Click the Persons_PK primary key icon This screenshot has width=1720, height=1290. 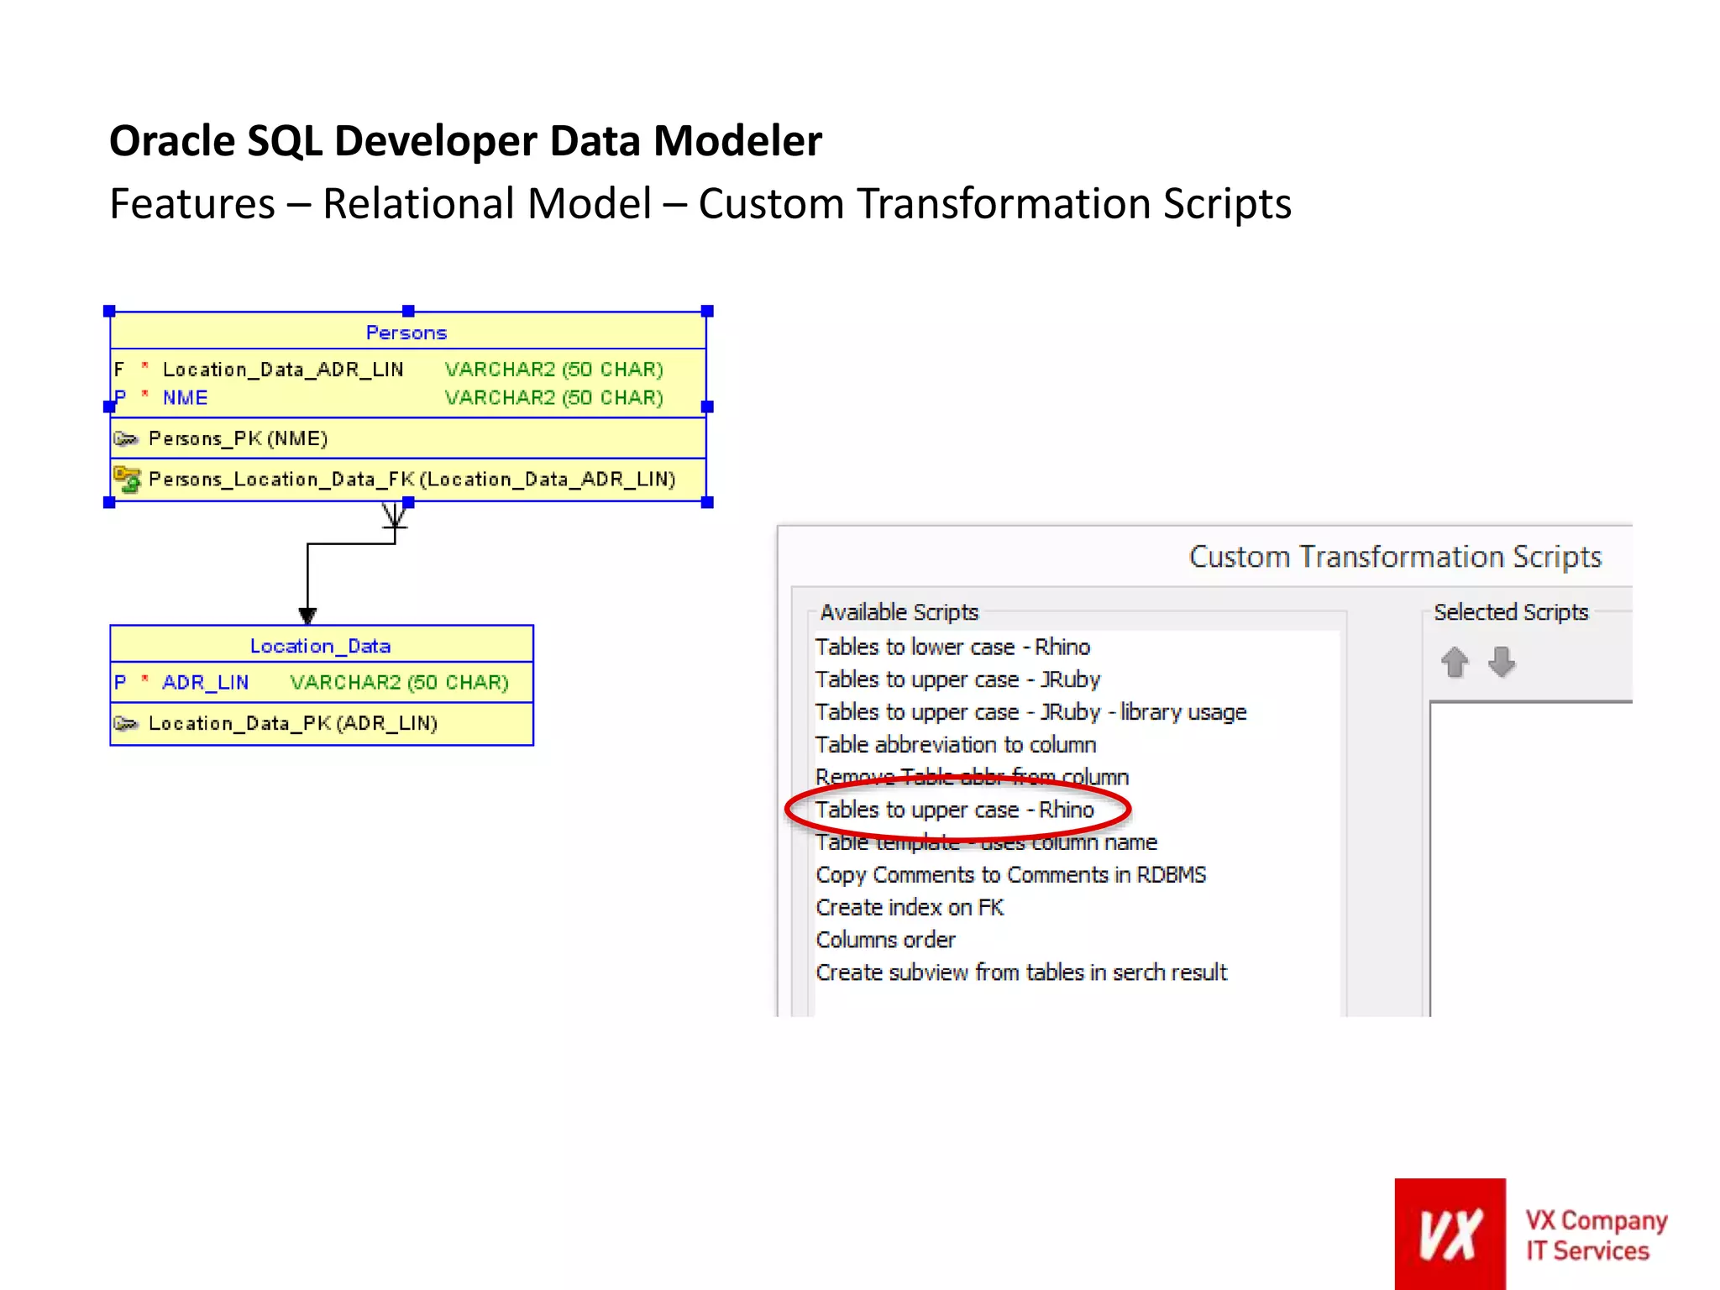click(126, 438)
